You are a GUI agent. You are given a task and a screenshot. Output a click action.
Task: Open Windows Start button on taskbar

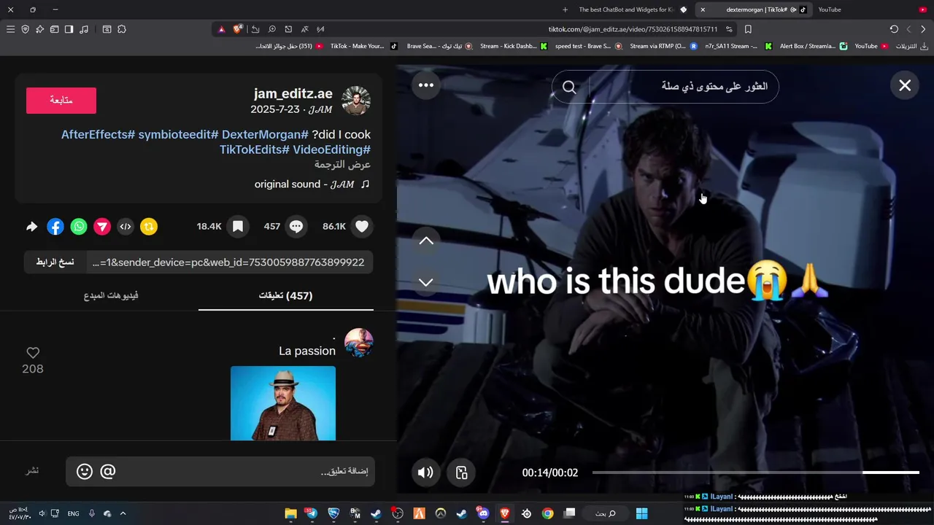click(x=641, y=513)
